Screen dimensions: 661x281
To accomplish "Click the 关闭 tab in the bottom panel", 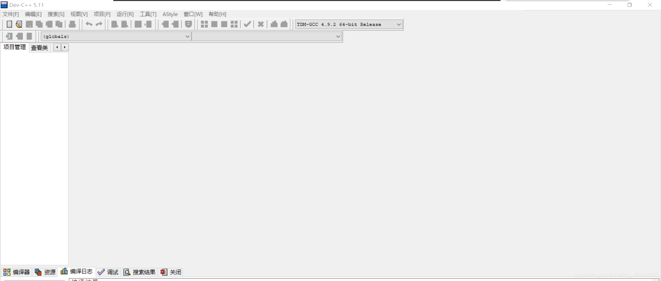I will [171, 272].
